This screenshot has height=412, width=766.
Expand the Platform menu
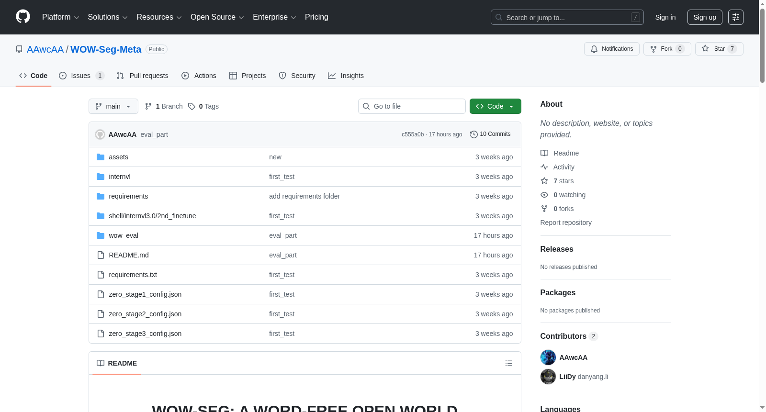coord(60,17)
